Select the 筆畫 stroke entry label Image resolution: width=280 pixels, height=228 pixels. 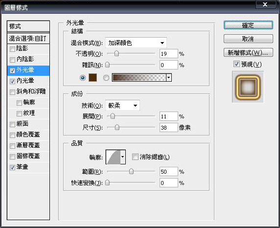tap(22, 167)
